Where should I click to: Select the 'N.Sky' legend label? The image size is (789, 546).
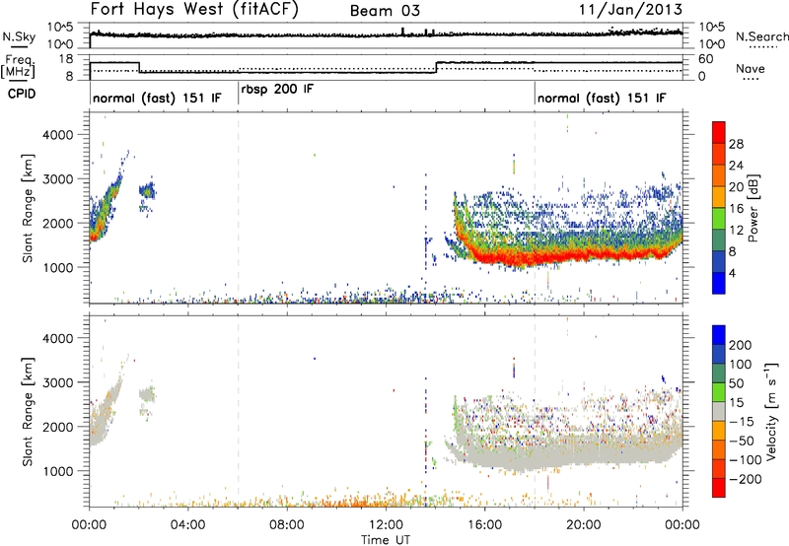19,36
